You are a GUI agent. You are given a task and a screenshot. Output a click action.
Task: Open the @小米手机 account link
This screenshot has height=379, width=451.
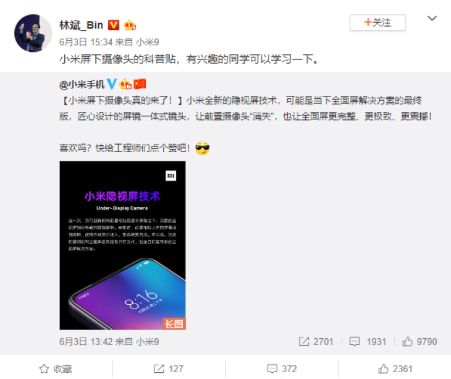coord(82,84)
